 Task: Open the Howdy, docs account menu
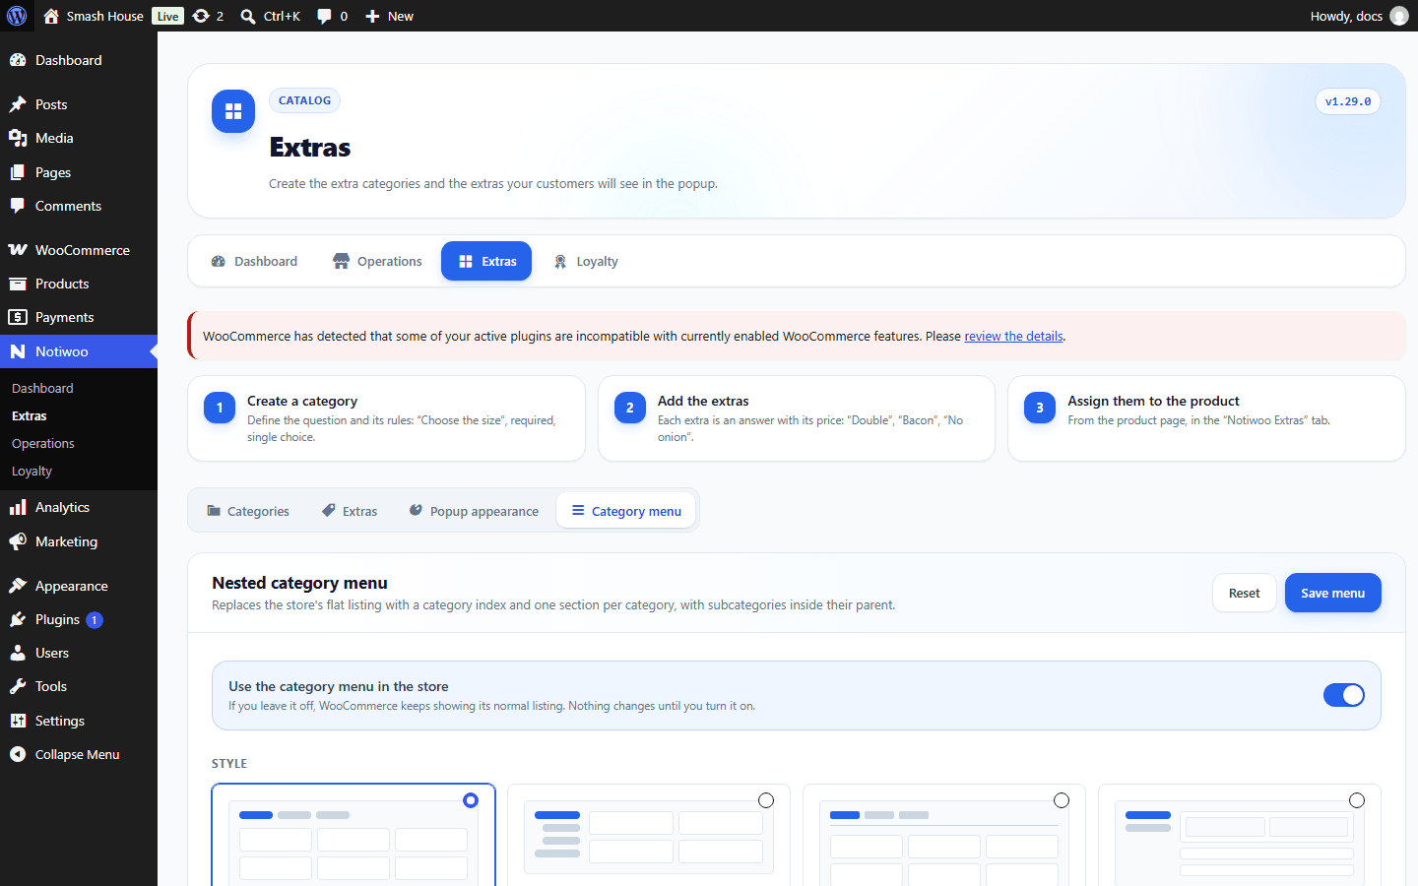coord(1359,16)
